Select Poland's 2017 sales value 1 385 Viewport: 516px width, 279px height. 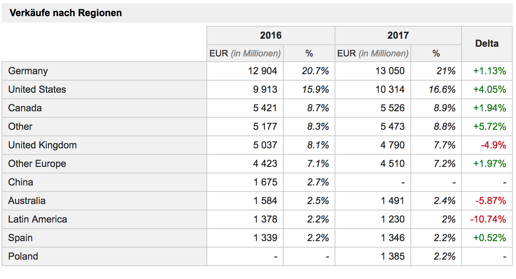[393, 256]
